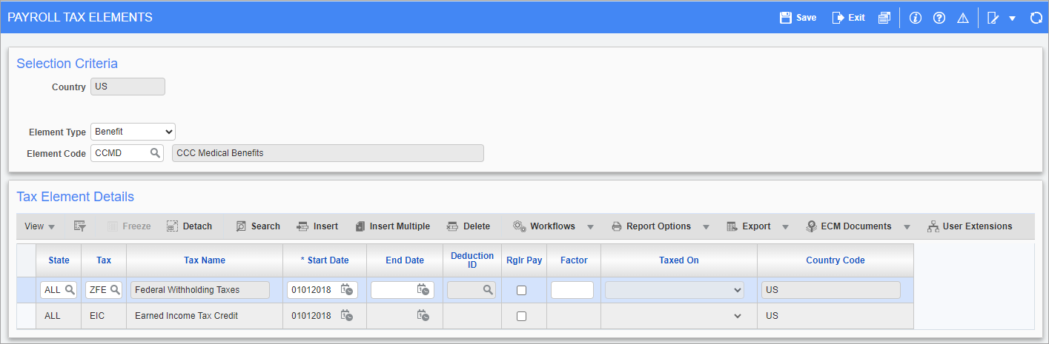
Task: Open the notes edit icon in header
Action: [x=993, y=18]
